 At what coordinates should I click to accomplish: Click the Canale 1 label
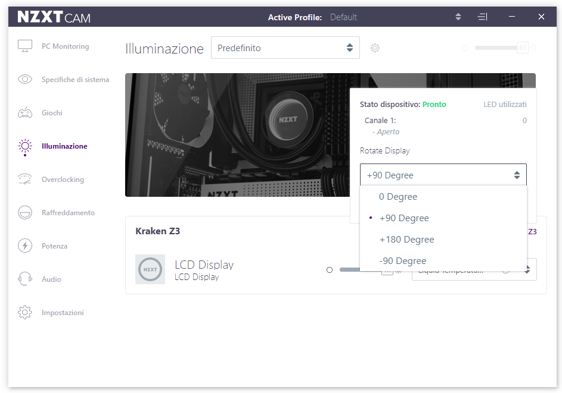click(x=380, y=121)
